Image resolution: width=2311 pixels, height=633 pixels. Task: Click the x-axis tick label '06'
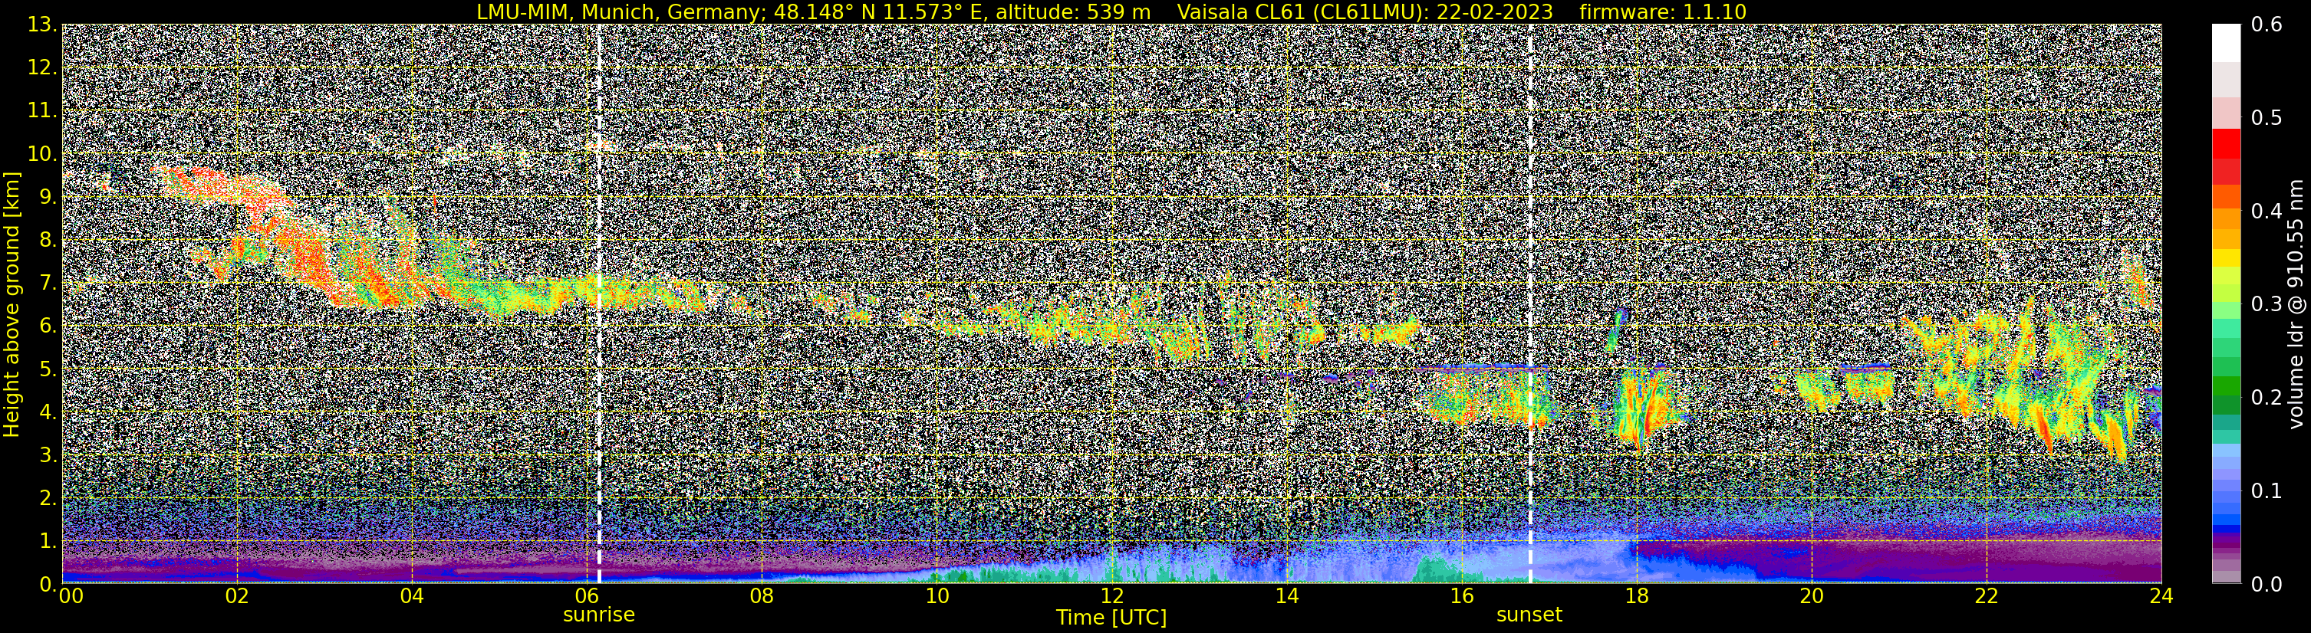[587, 596]
